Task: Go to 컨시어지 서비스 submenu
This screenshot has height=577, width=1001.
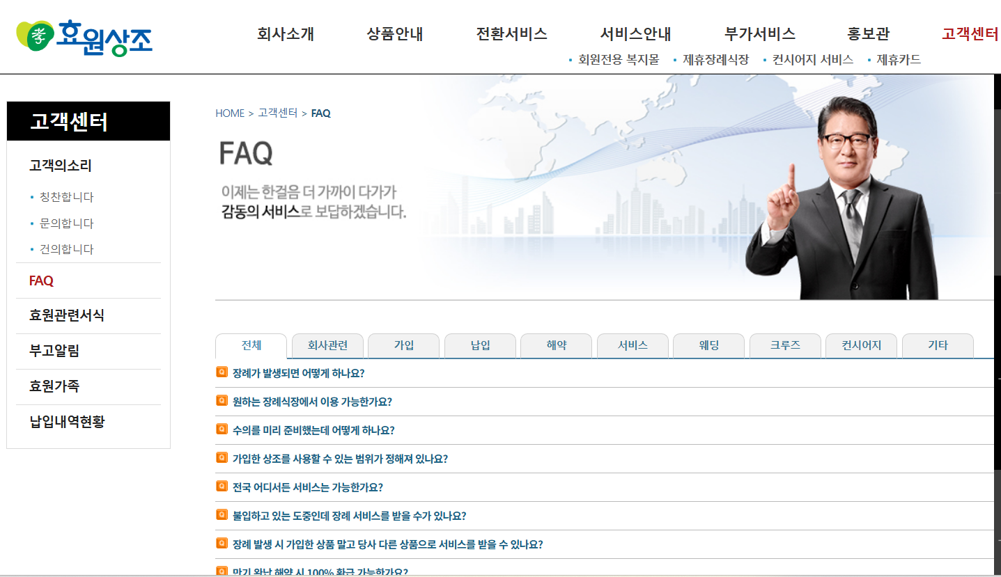Action: (813, 60)
